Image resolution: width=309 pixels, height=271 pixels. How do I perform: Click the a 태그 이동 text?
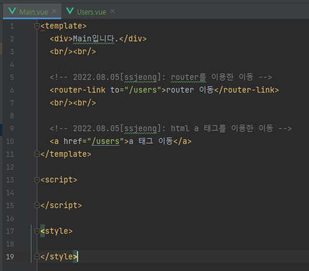151,141
